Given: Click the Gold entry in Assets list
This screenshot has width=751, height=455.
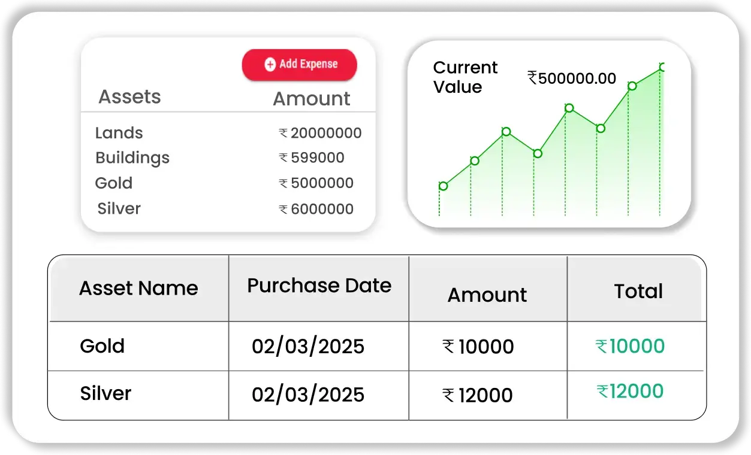Looking at the screenshot, I should [x=114, y=183].
